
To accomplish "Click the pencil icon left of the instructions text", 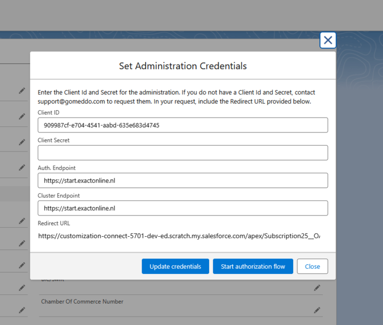I will pos(22,90).
